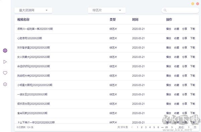Click 收藏 for 一袋女王[2020]20200520期

coord(177,95)
